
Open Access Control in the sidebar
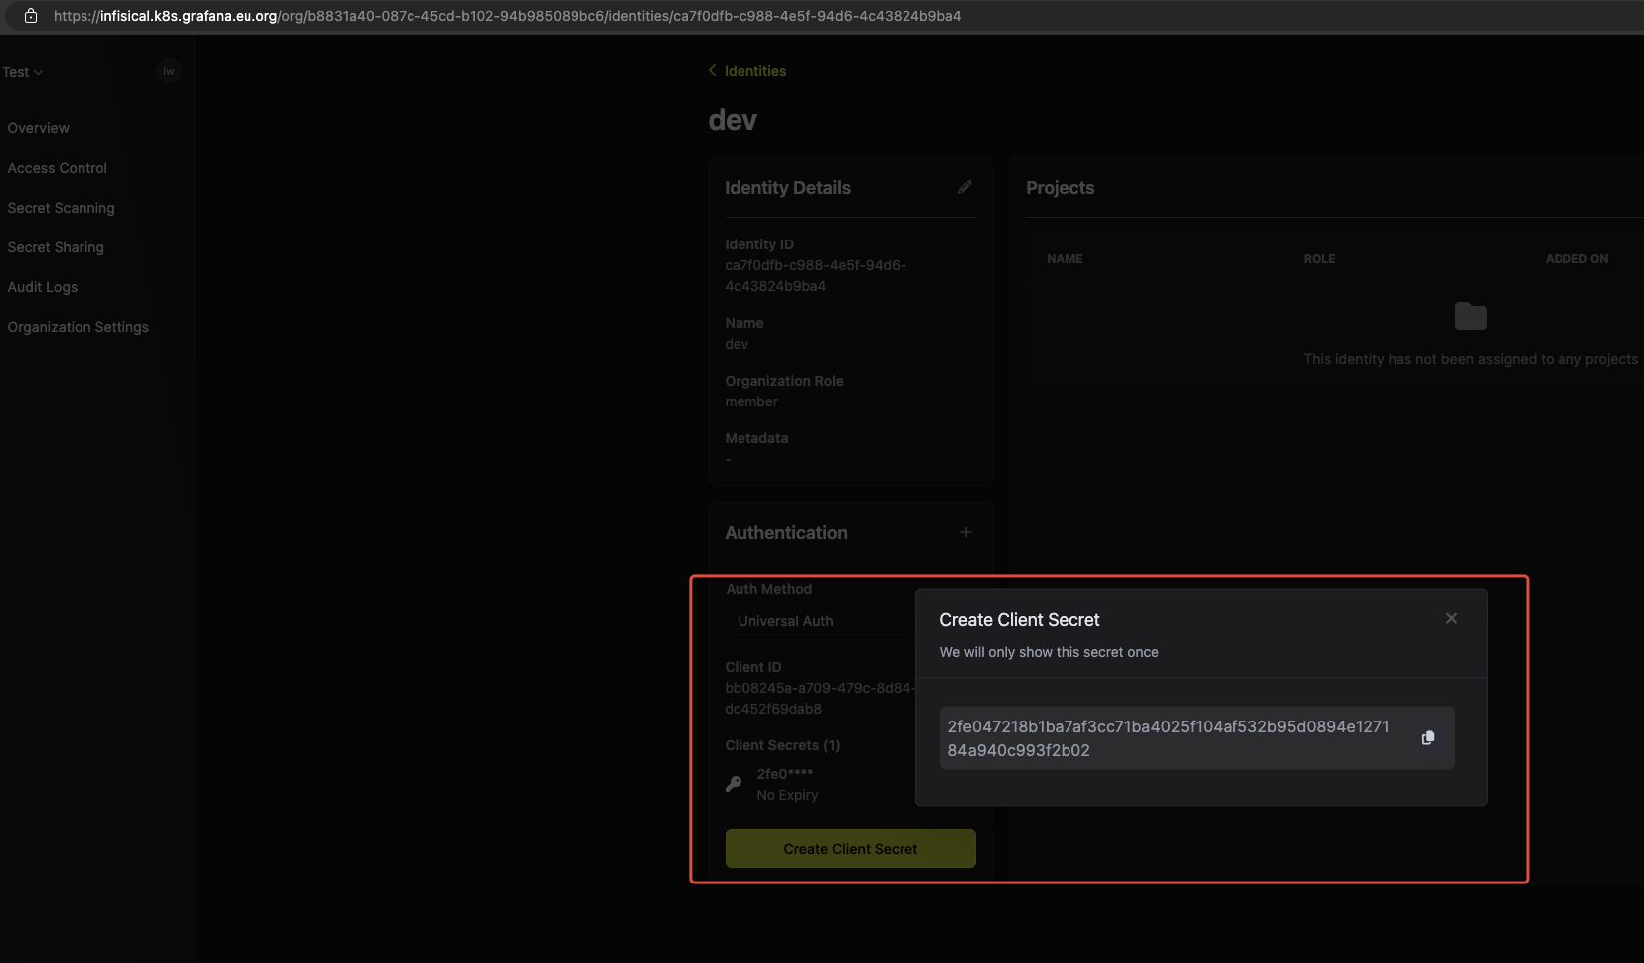click(x=58, y=168)
